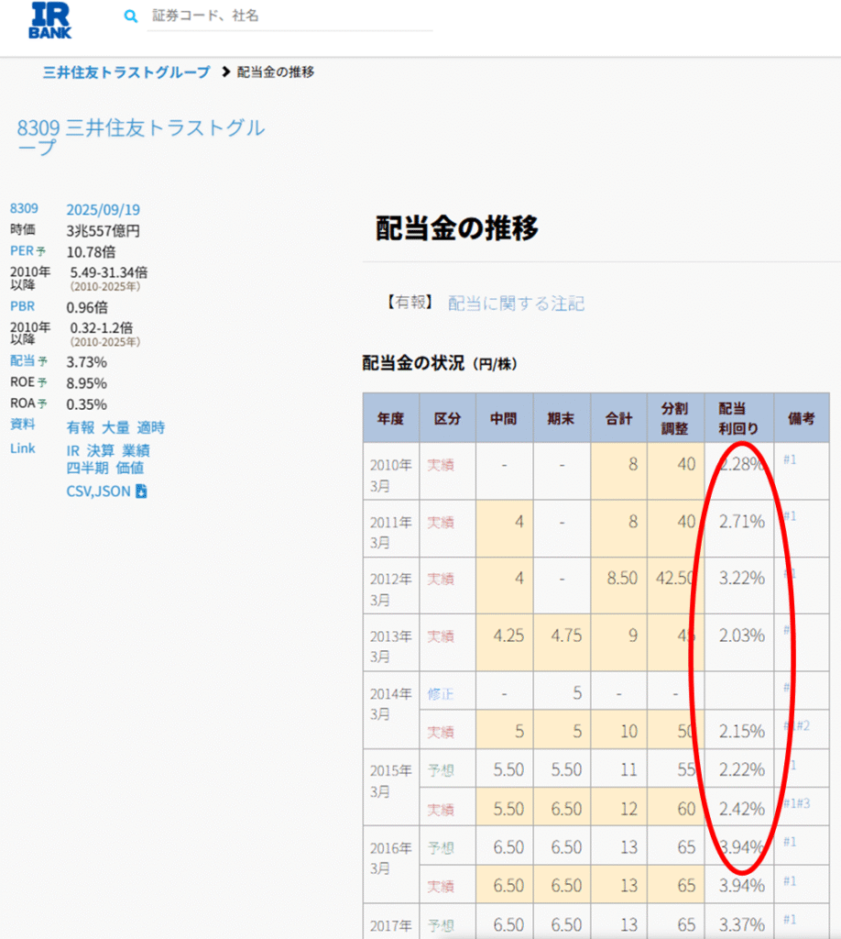The height and width of the screenshot is (939, 841).
Task: Click the IR BANK logo
Action: [50, 20]
